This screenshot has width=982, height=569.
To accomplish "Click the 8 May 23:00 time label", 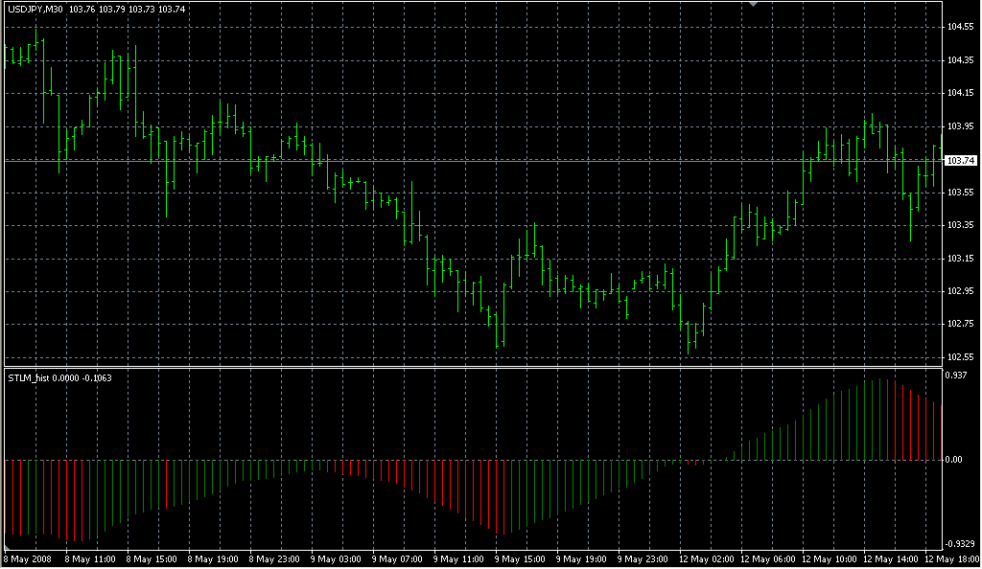I will tap(274, 559).
